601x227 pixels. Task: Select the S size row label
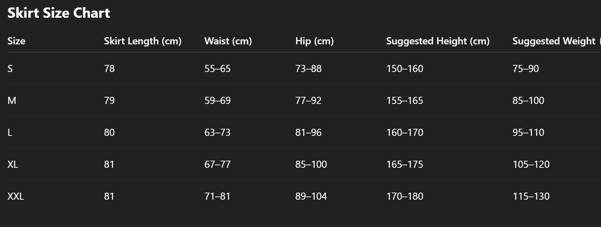click(10, 68)
